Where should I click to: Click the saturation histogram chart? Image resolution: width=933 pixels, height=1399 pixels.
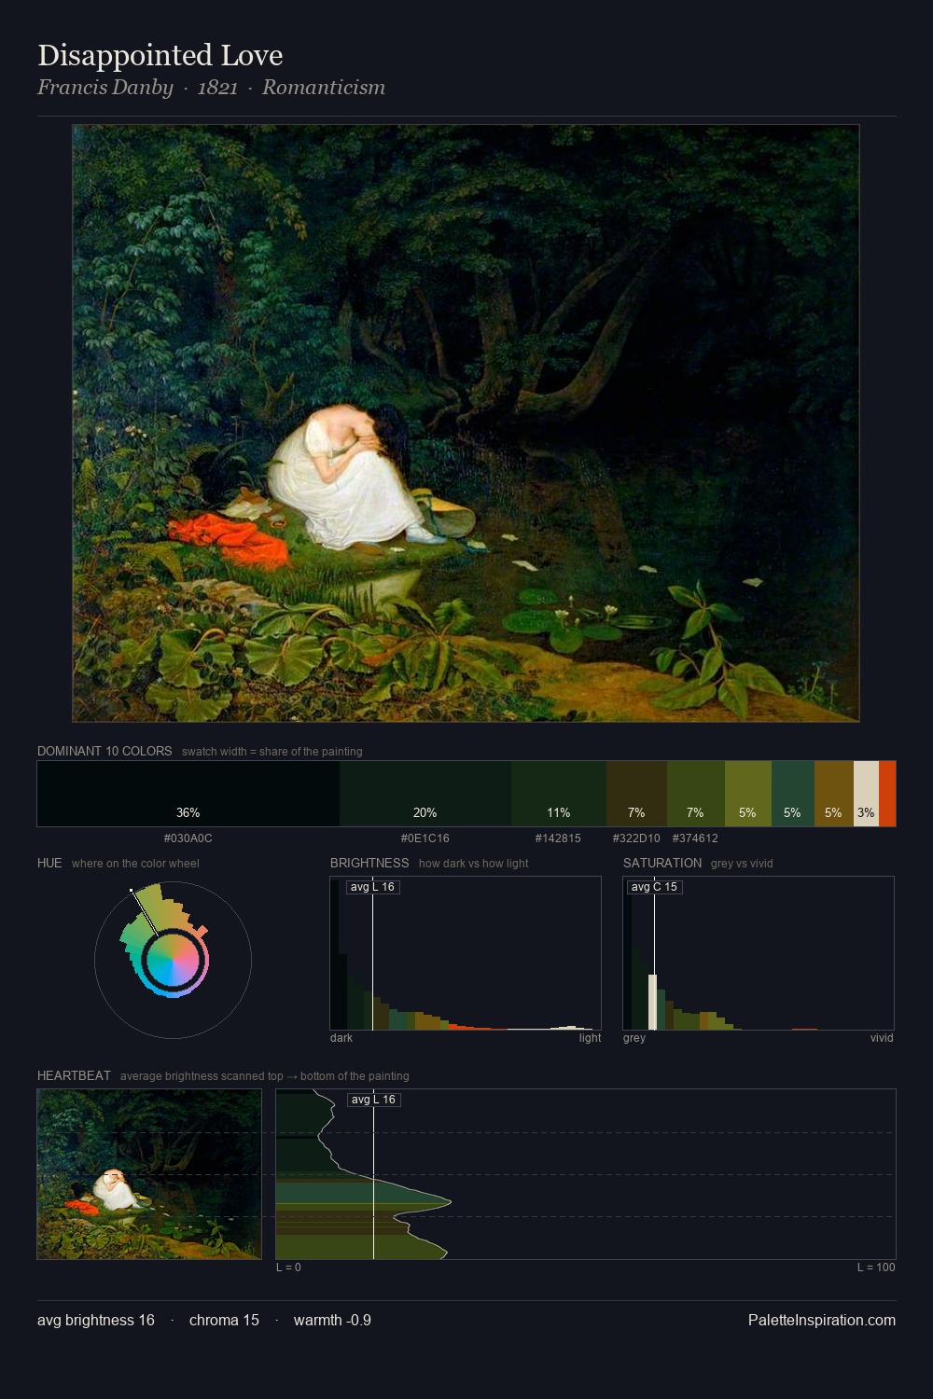point(759,953)
